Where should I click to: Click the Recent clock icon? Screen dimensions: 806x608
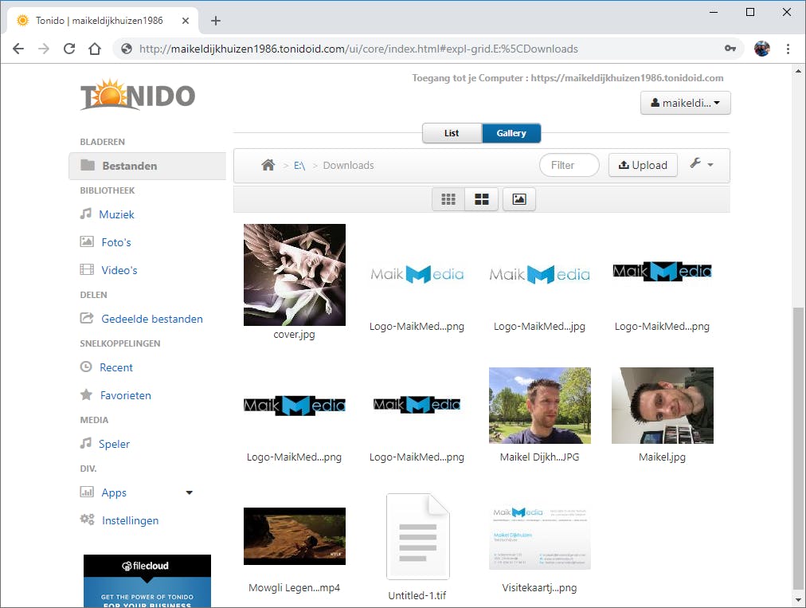(x=86, y=367)
